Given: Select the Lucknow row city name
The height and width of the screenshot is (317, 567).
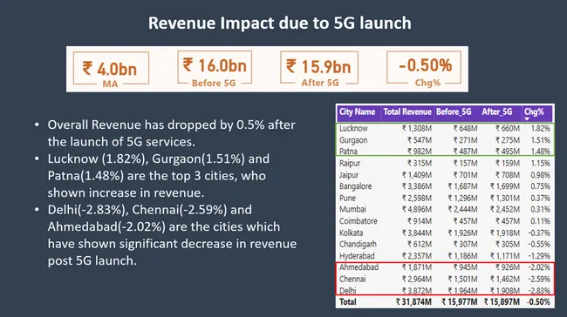Looking at the screenshot, I should click(x=353, y=129).
